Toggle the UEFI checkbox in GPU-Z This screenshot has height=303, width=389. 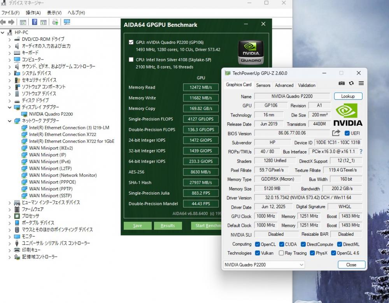tap(347, 133)
